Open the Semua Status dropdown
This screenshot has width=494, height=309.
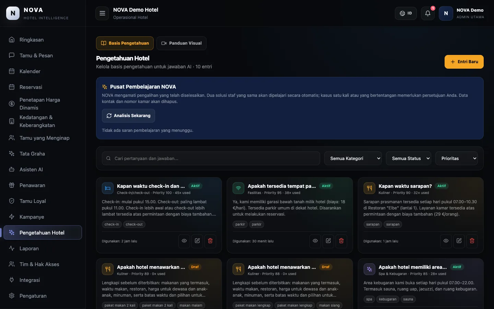tap(409, 158)
